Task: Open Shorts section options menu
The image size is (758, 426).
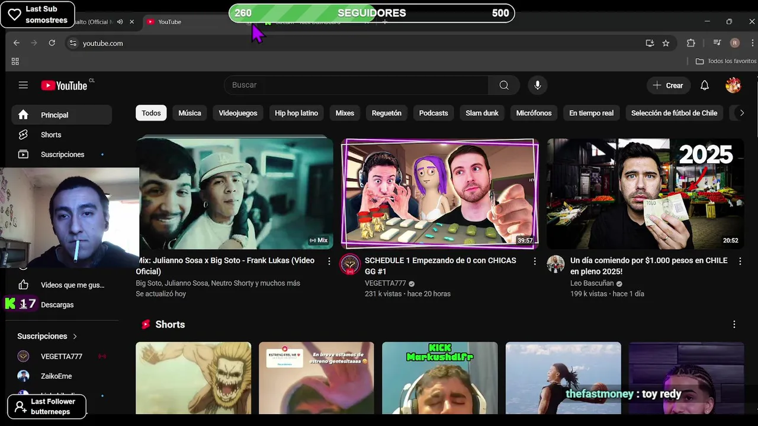Action: click(x=734, y=324)
